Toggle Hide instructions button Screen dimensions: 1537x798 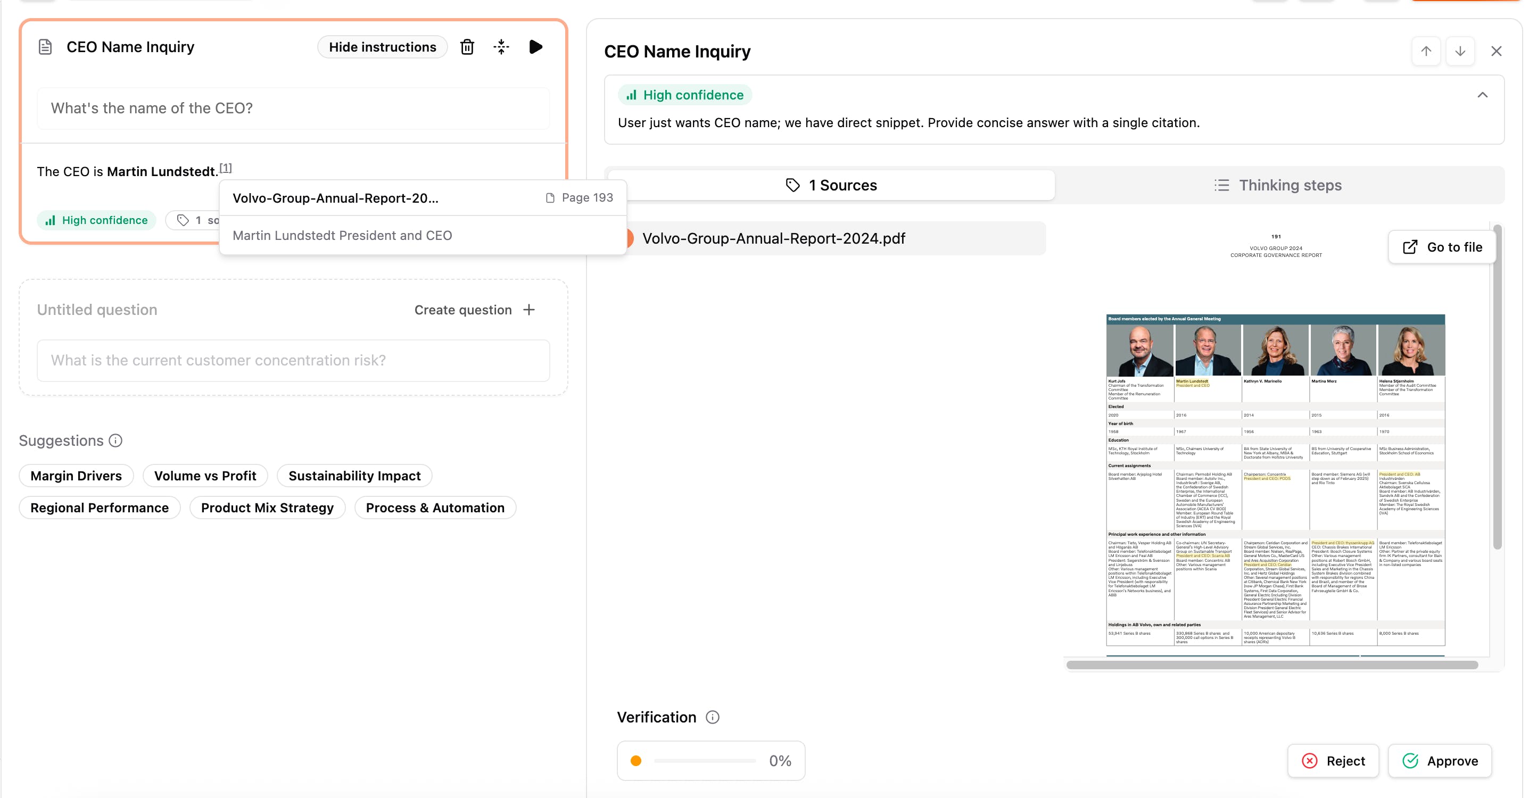(x=383, y=47)
